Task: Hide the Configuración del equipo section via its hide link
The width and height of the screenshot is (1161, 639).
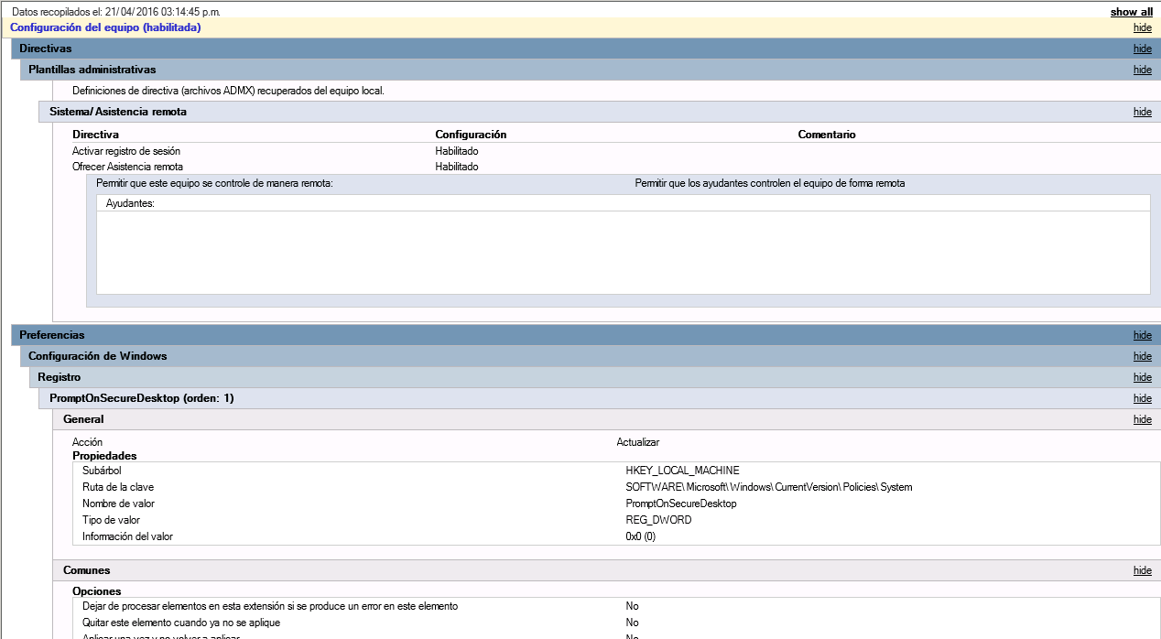Action: coord(1142,27)
